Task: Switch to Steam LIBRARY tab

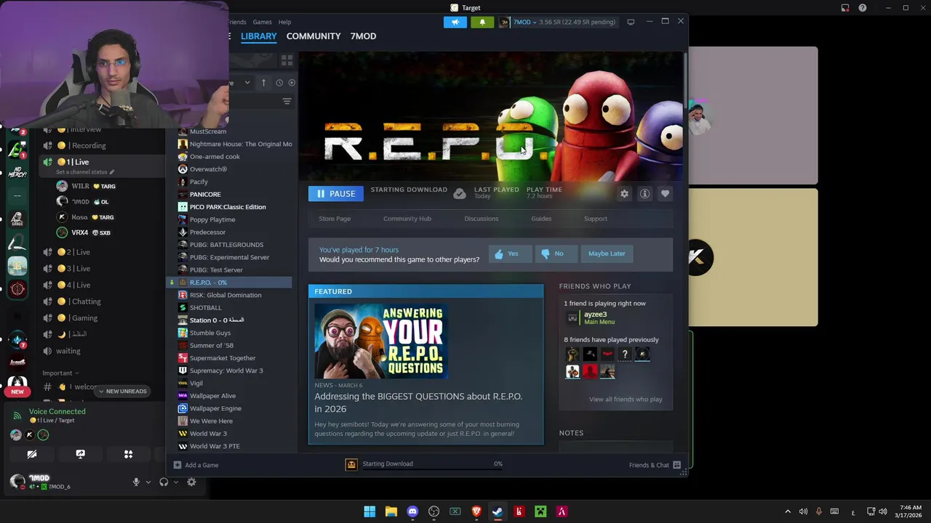Action: pyautogui.click(x=259, y=36)
